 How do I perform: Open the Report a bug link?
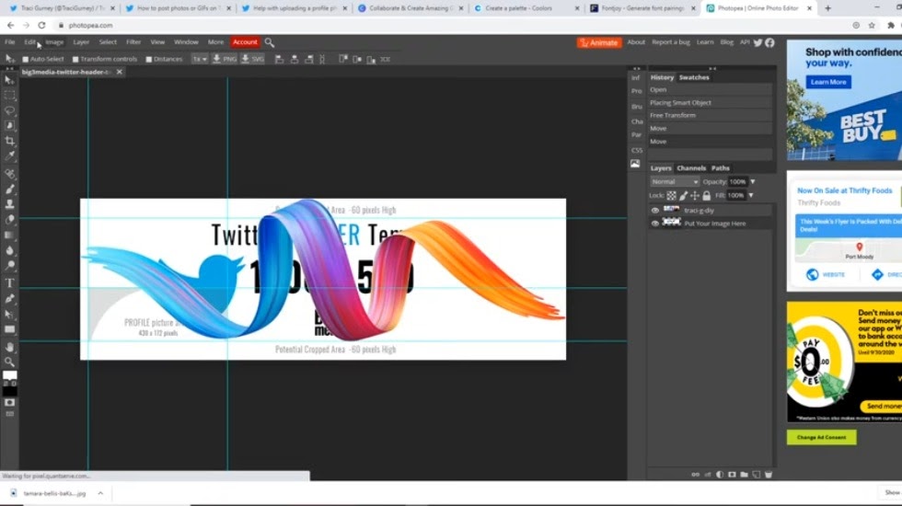(x=671, y=42)
